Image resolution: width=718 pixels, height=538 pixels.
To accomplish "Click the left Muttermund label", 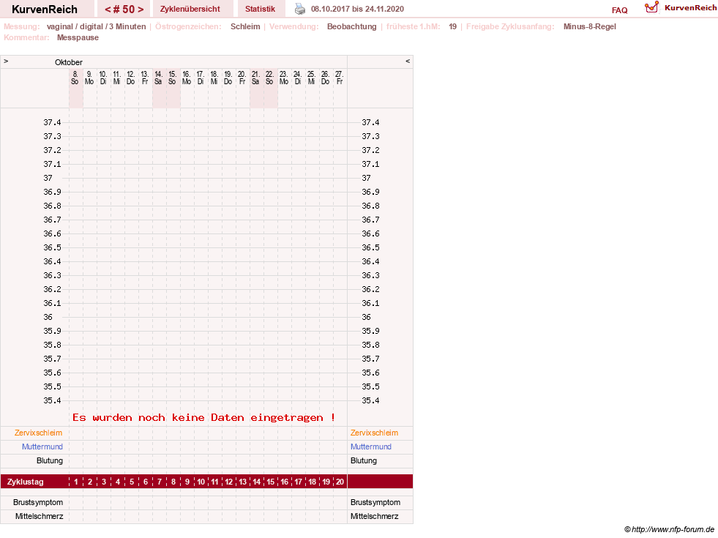I will (42, 447).
